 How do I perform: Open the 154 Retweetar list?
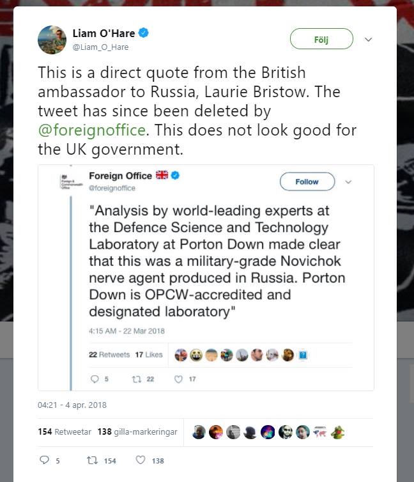click(64, 431)
